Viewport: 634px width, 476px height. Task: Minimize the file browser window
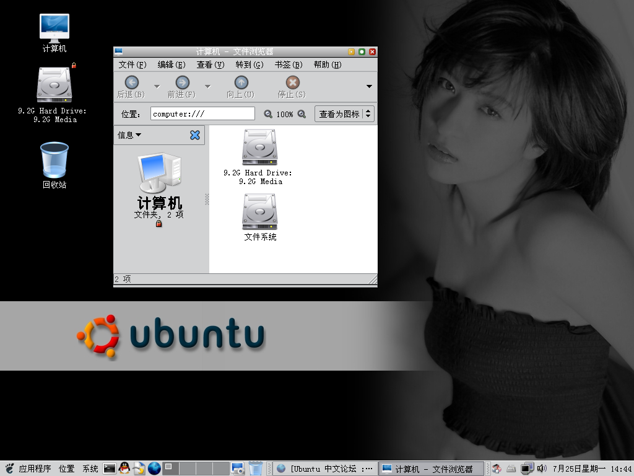click(352, 51)
